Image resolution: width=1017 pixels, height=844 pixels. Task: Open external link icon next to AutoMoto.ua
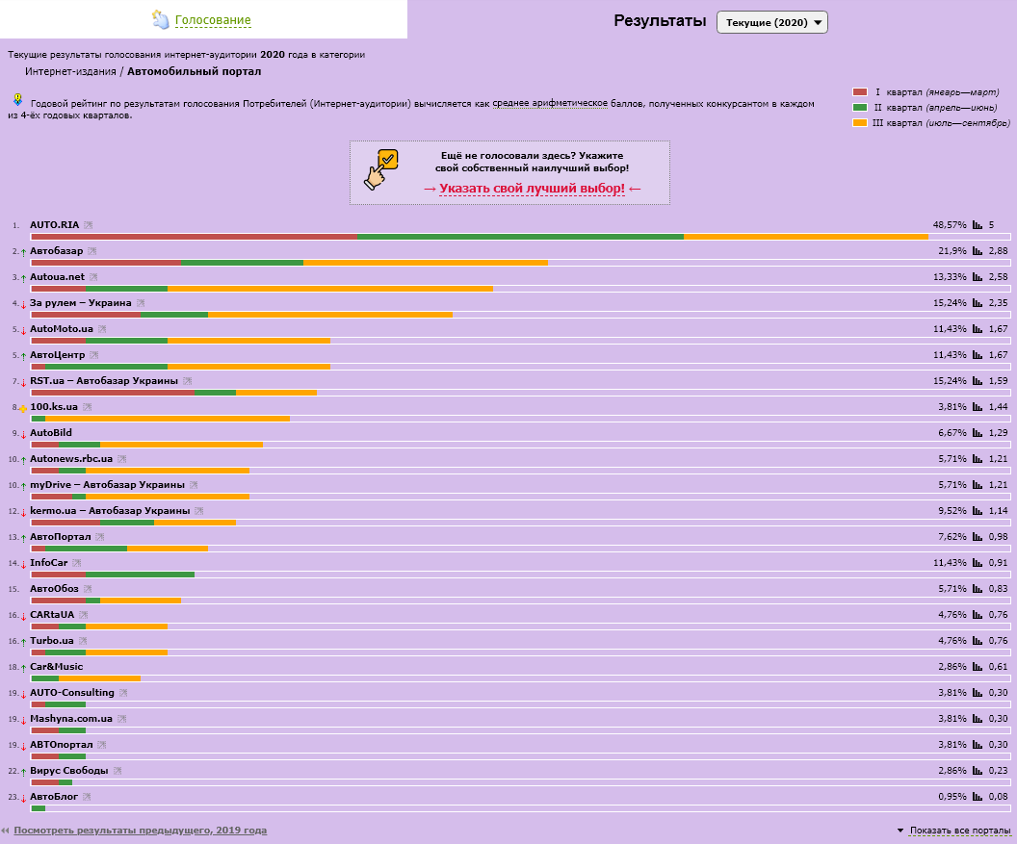tap(102, 329)
